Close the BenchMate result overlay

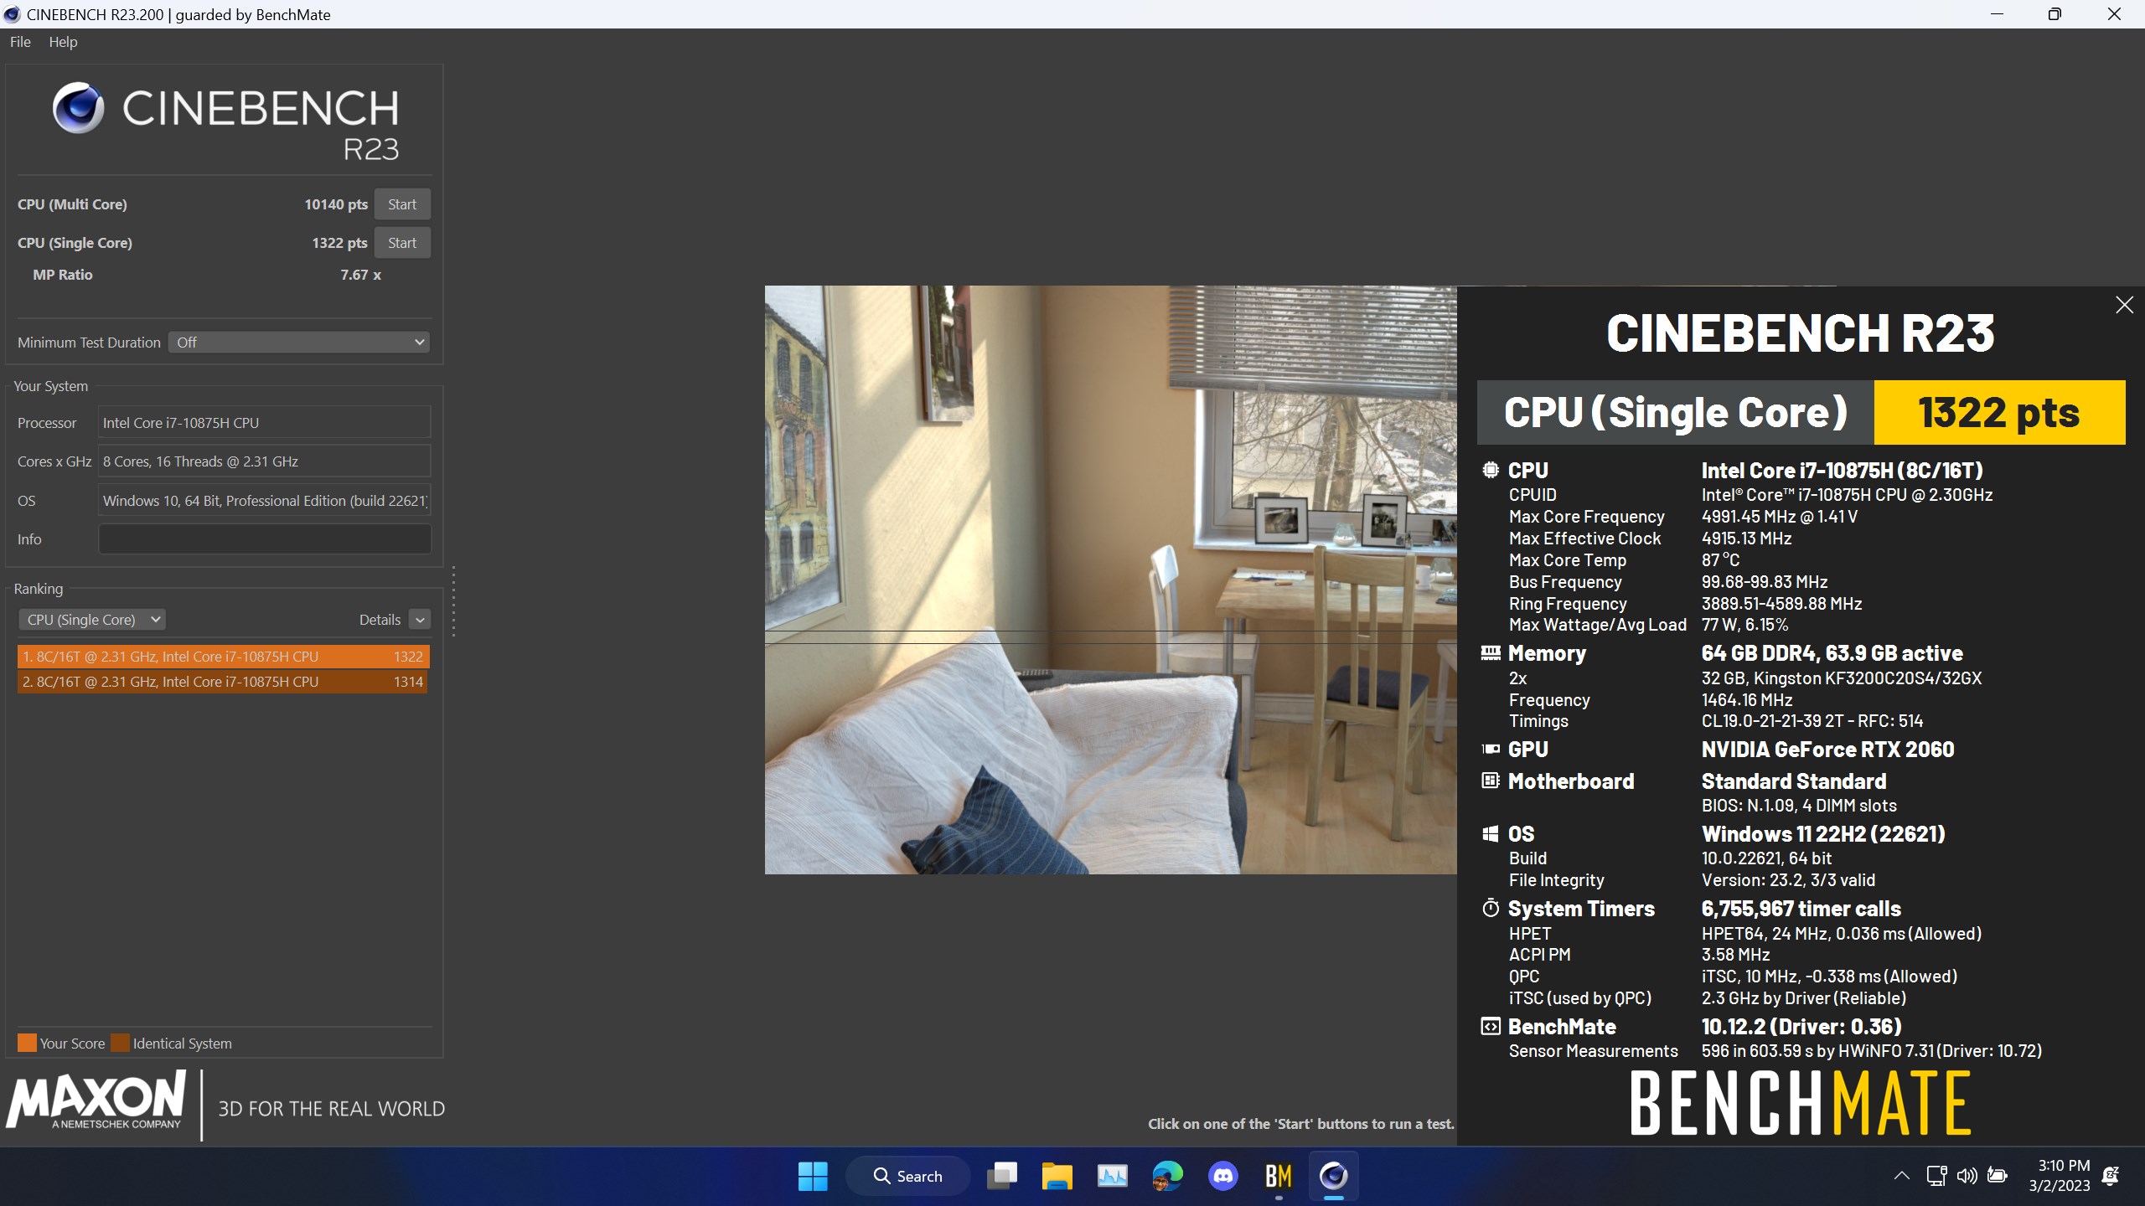coord(2124,305)
